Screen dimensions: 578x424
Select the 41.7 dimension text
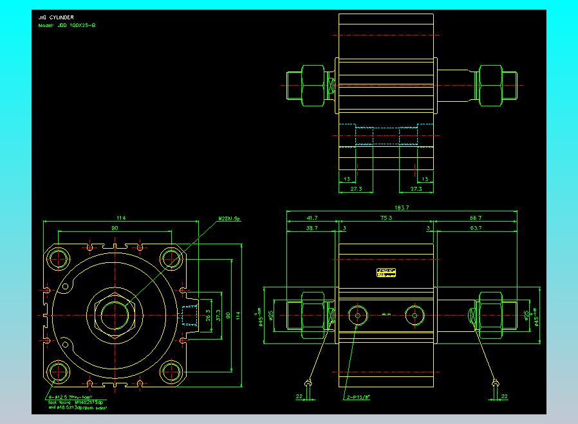pyautogui.click(x=312, y=218)
